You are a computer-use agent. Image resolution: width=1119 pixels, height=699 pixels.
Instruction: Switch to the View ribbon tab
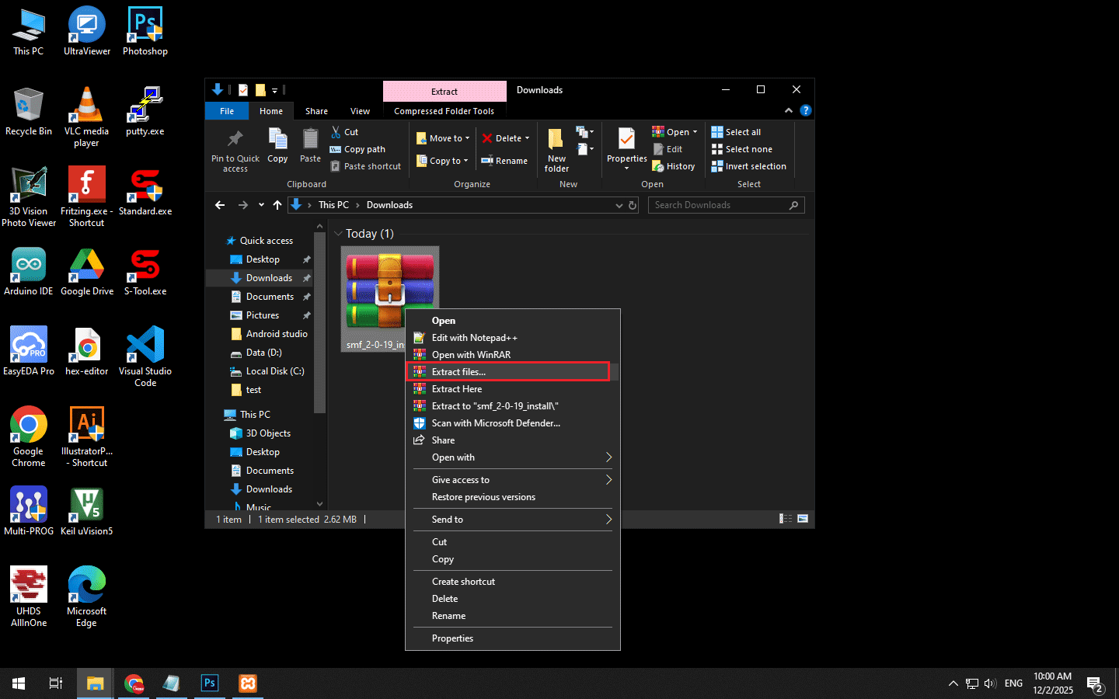pos(360,111)
